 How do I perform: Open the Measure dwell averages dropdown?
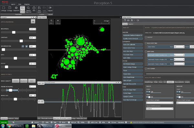[185, 103]
